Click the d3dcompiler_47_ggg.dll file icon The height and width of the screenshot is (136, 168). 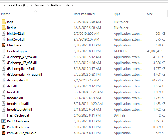point(4,75)
